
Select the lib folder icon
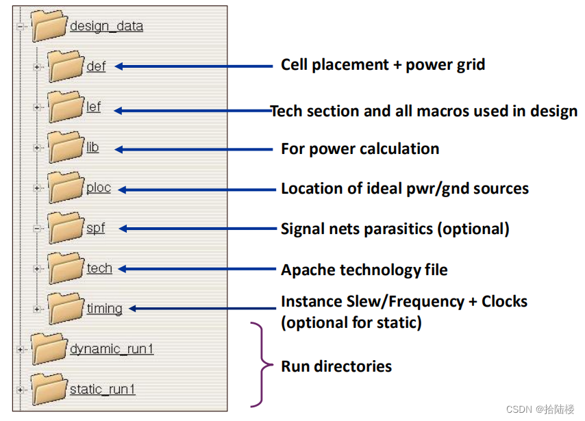click(65, 147)
